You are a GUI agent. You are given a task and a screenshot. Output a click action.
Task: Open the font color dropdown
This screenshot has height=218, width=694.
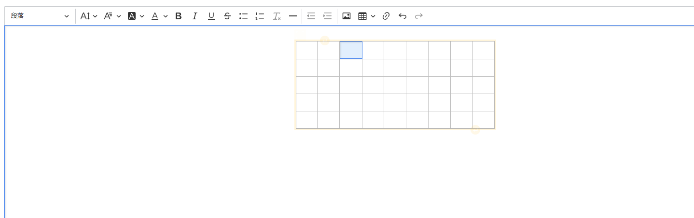coord(159,16)
